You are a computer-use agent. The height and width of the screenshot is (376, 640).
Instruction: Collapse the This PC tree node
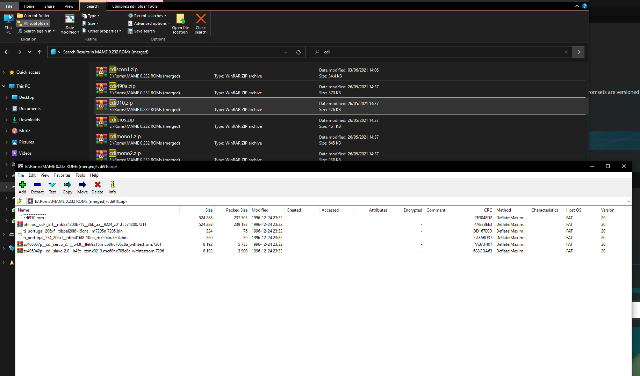coord(3,86)
